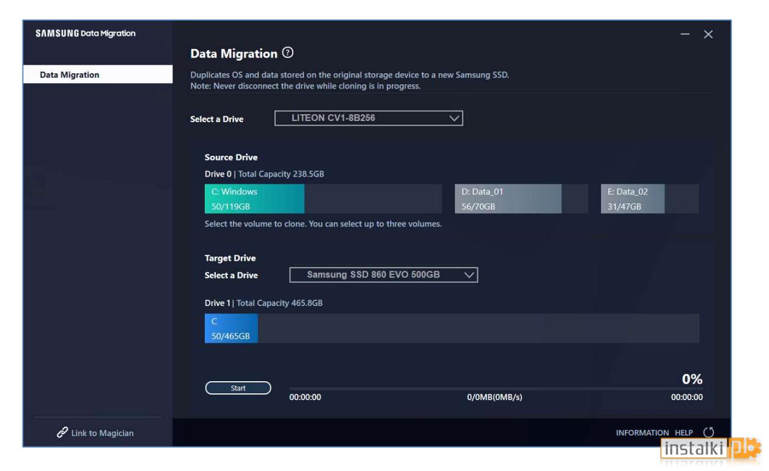
Task: Click the chain link icon near Magician
Action: coord(62,433)
